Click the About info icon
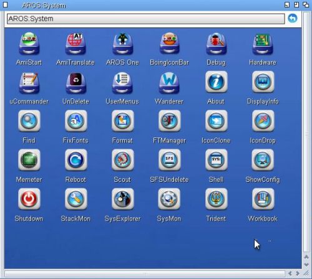 pyautogui.click(x=216, y=82)
